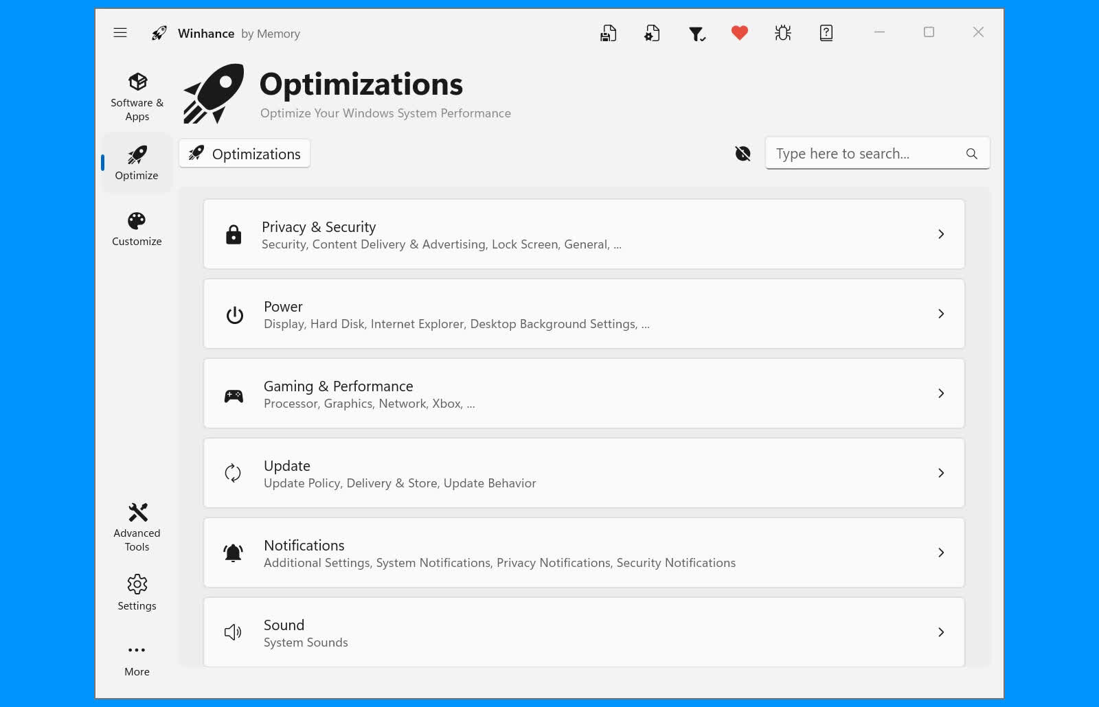This screenshot has width=1099, height=707.
Task: Toggle the crossed-out info icon beside search
Action: click(743, 154)
